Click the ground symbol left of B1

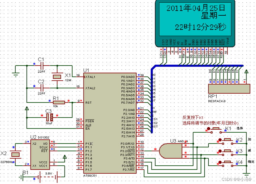[x=21, y=177]
